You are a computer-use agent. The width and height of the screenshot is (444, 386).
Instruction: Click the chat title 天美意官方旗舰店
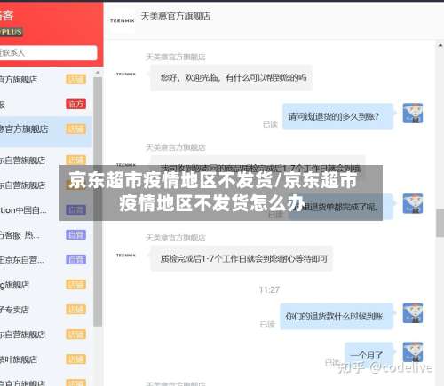[175, 16]
